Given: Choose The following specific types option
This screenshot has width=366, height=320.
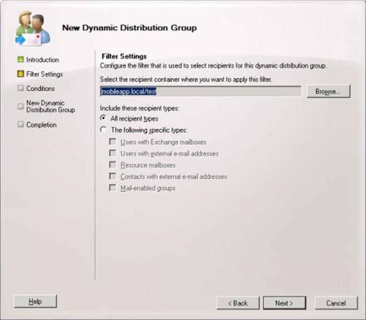Looking at the screenshot, I should tap(103, 130).
